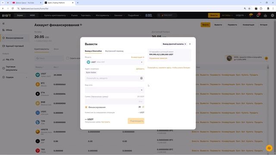Click the BTC coin icon in asset list
Viewport: 276px width, 155px height.
(x=38, y=84)
